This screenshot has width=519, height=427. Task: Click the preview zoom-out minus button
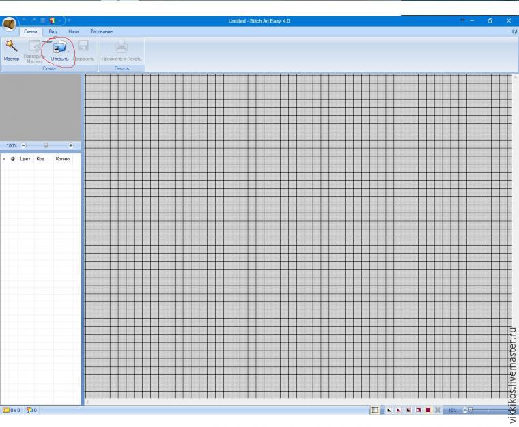[x=23, y=145]
